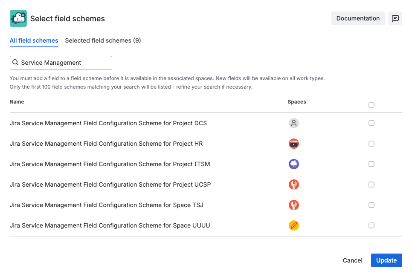Screen dimensions: 412x277
Task: Click the DCS project person avatar
Action: coord(294,123)
